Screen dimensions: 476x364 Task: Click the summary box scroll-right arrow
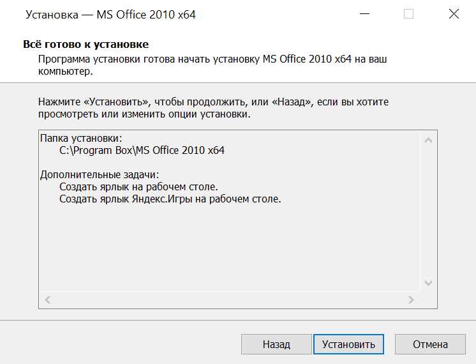click(412, 300)
